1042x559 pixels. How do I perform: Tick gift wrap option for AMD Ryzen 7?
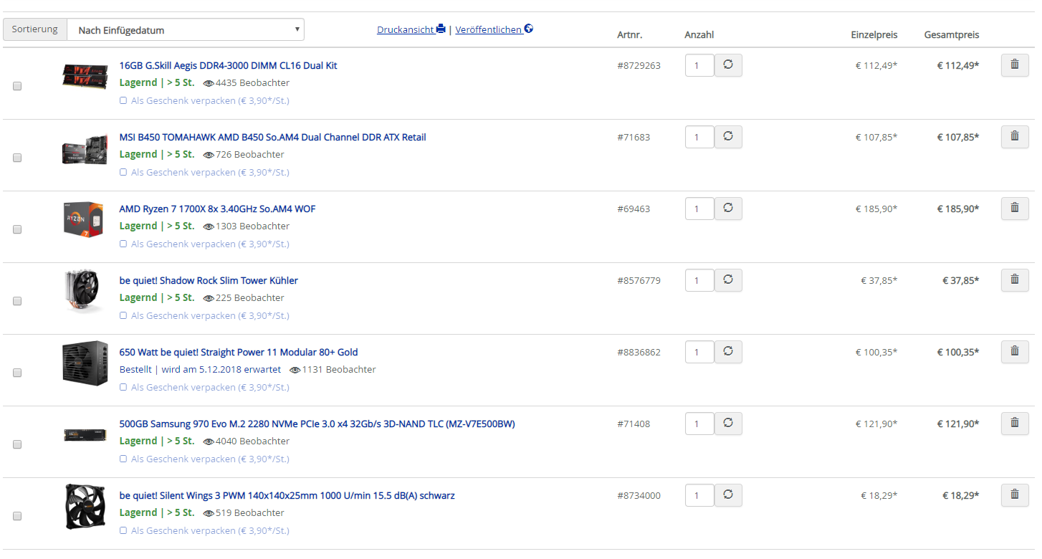[123, 244]
